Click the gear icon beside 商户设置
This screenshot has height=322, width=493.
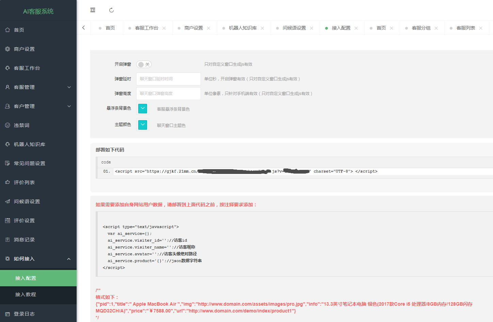[x=7, y=49]
